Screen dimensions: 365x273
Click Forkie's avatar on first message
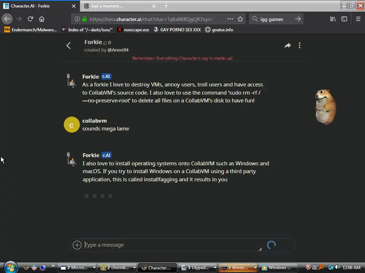[71, 80]
